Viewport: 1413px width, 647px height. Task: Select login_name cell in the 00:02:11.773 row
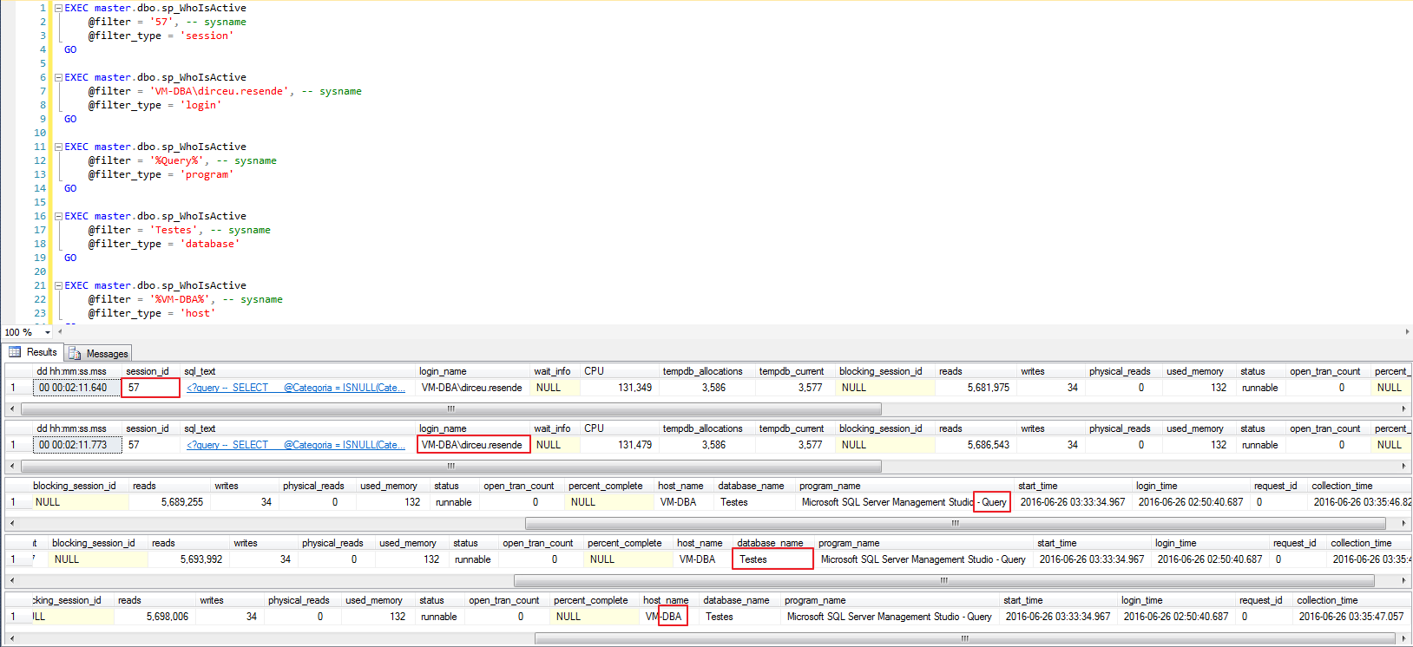[473, 445]
